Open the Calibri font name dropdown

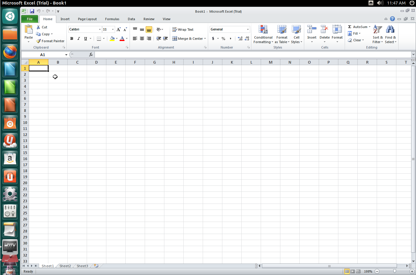[100, 29]
